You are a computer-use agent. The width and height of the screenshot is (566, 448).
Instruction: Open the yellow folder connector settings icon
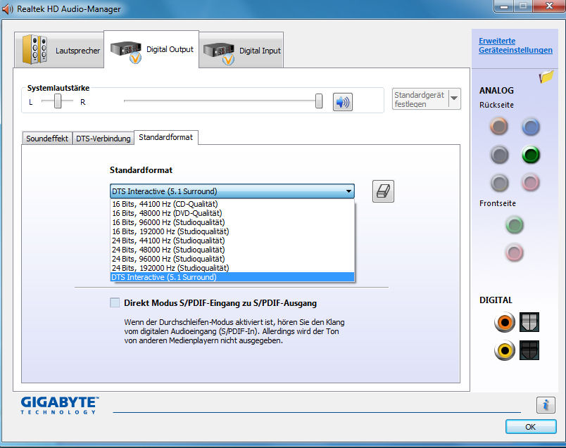coord(546,77)
